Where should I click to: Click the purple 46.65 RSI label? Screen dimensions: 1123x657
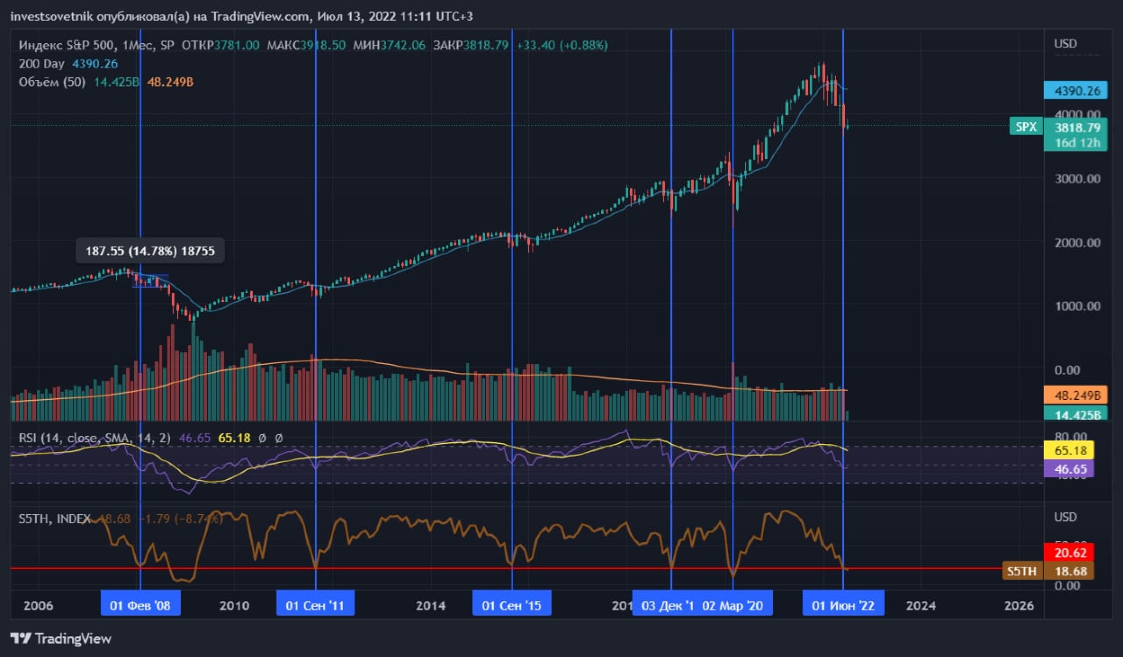[x=1069, y=468]
